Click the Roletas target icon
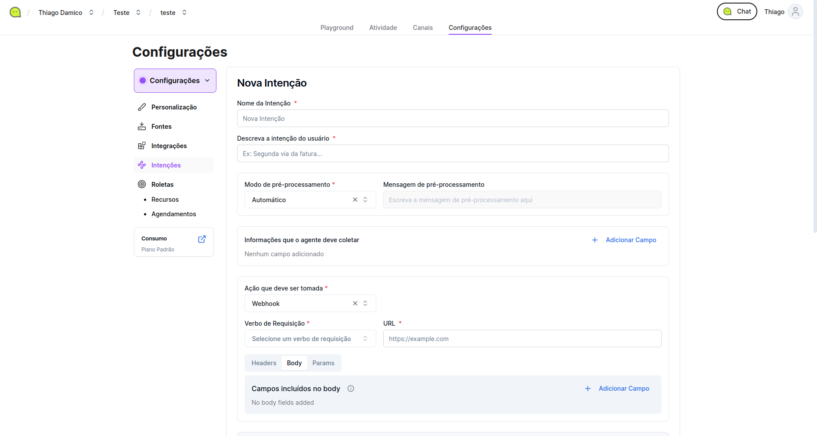Screen dimensions: 817x436 pyautogui.click(x=142, y=185)
